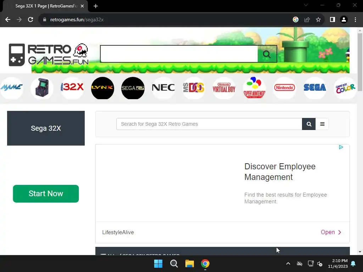Open the NEC console category
The height and width of the screenshot is (272, 363).
pyautogui.click(x=163, y=88)
